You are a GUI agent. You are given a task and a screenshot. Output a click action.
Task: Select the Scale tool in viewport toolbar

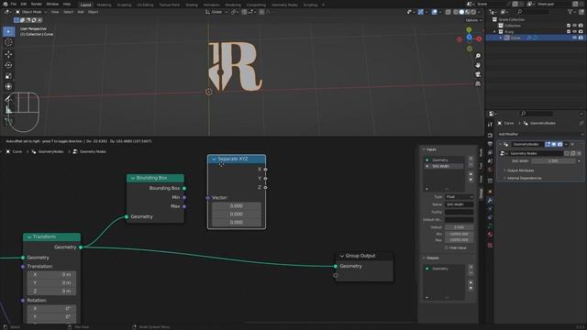(8, 76)
